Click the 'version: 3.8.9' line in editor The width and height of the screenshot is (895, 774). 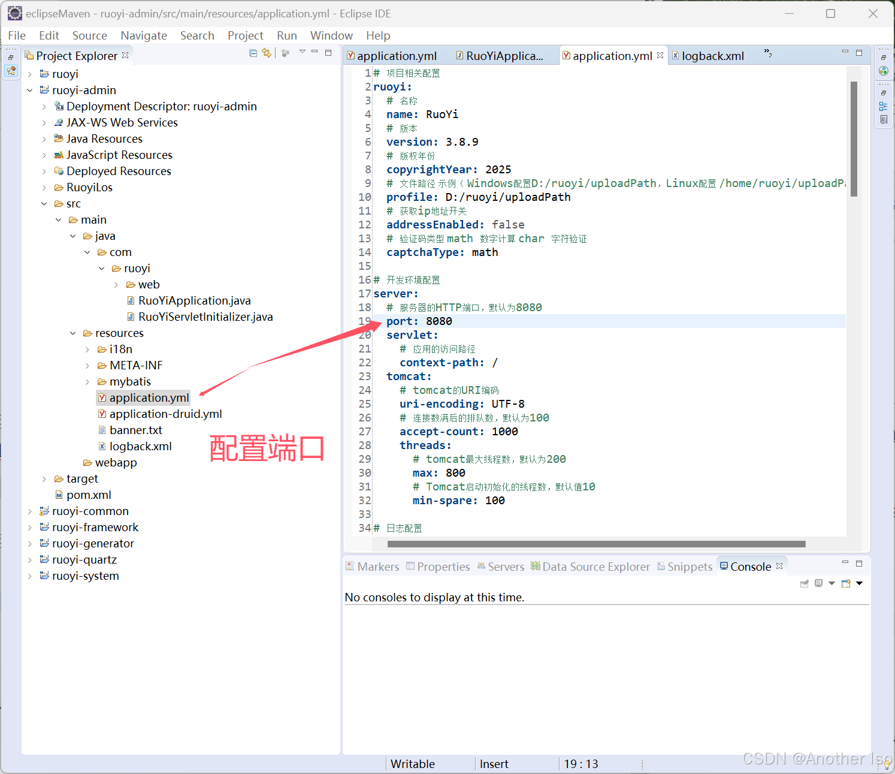[x=433, y=142]
